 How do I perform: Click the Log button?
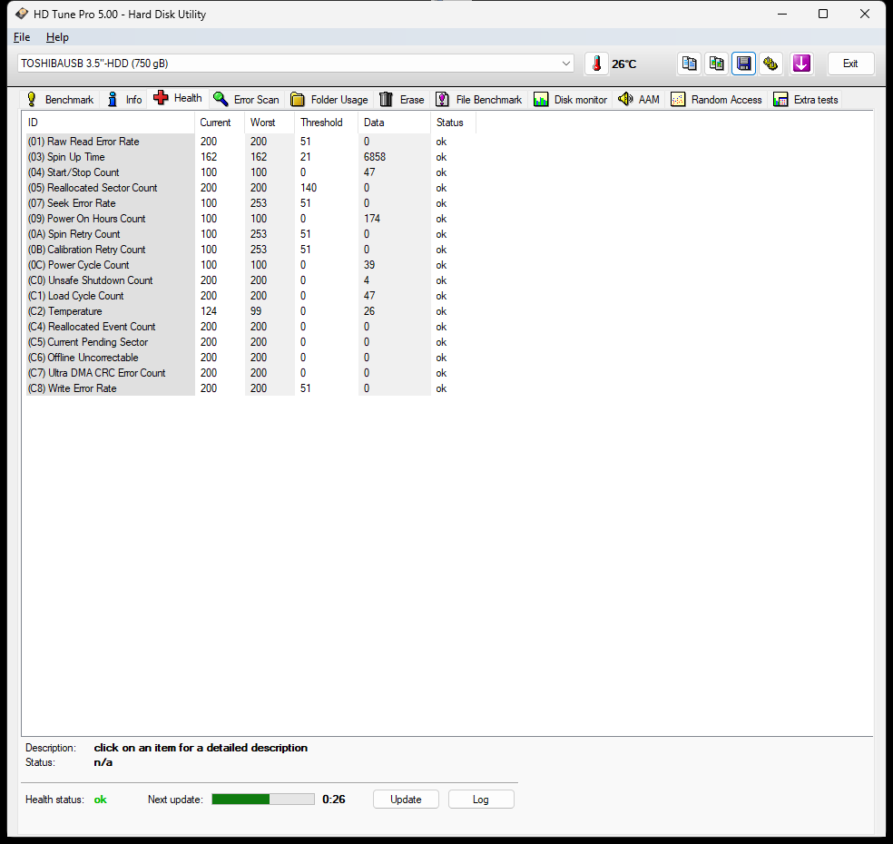(x=481, y=800)
